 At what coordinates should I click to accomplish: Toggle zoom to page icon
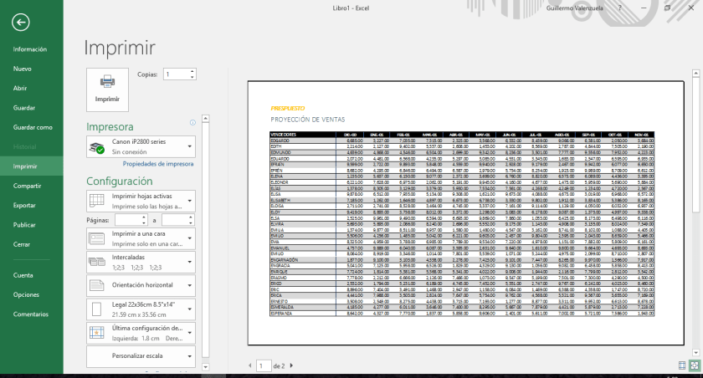tap(695, 365)
